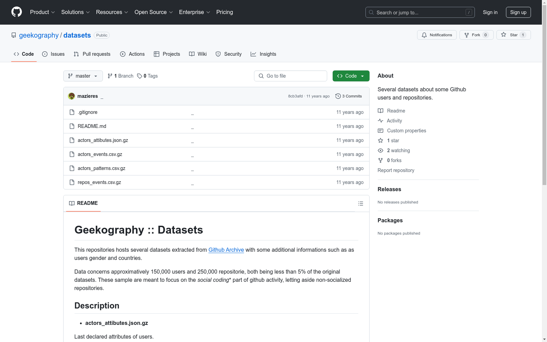
Task: Open the datasets repository link
Action: pyautogui.click(x=77, y=35)
